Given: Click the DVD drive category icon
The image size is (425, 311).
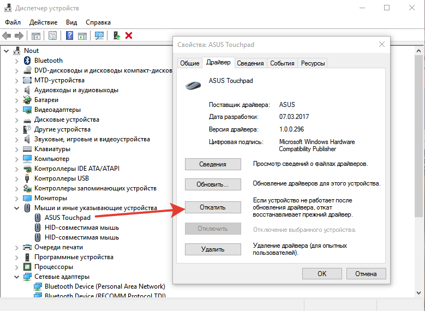Looking at the screenshot, I should (x=27, y=70).
